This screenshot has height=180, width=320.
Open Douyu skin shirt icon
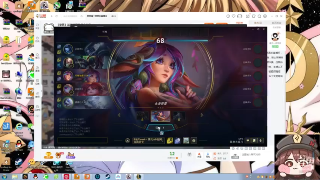coord(254,16)
